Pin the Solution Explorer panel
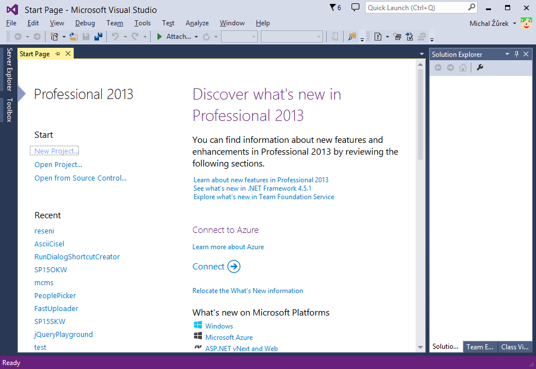 [516, 54]
